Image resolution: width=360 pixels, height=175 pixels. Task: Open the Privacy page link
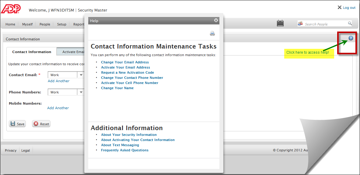[x=10, y=150]
